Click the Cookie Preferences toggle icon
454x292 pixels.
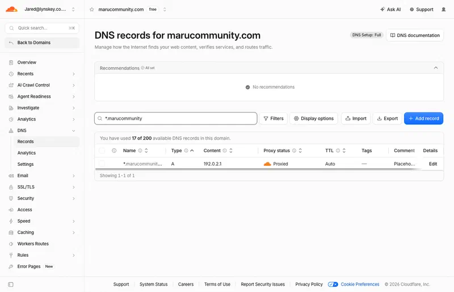pos(333,285)
